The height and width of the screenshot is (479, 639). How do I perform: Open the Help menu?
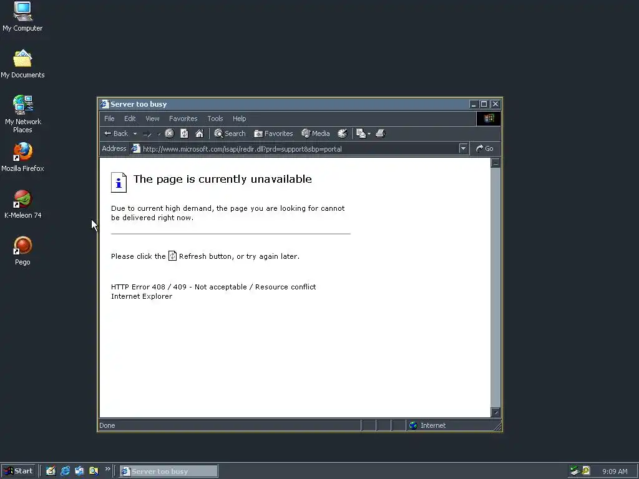[239, 119]
